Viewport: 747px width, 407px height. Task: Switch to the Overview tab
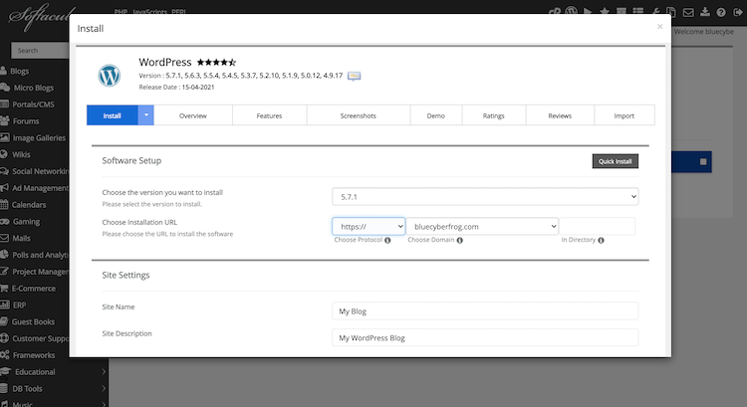click(x=193, y=115)
